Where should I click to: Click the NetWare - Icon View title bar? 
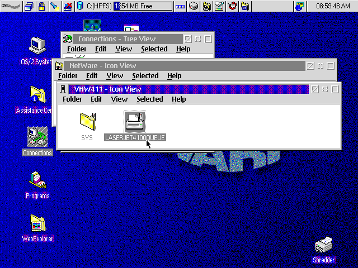pos(185,66)
